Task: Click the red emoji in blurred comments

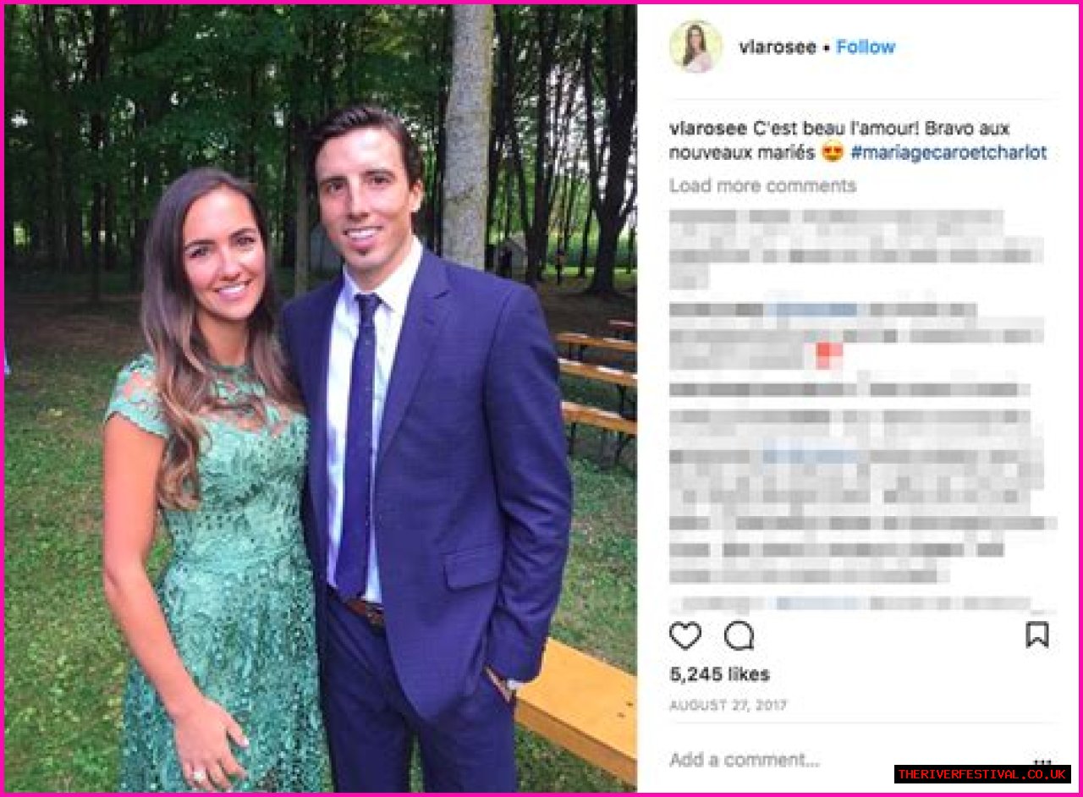Action: pos(829,355)
